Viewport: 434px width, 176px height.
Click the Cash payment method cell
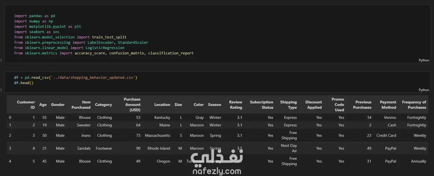[x=392, y=125]
